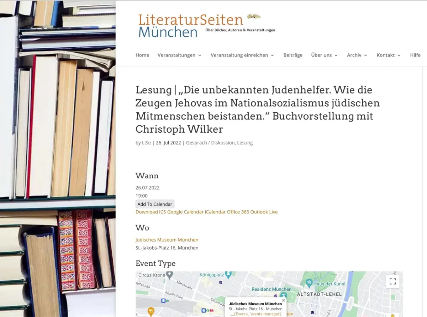Click the orange restaurant marker on map
Image resolution: width=427 pixels, height=317 pixels.
[151, 312]
